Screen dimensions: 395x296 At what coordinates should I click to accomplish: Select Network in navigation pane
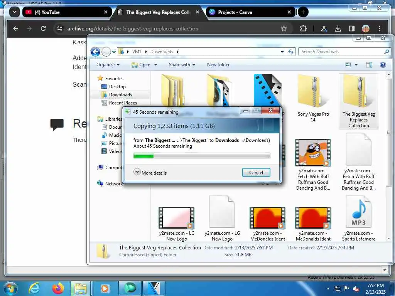click(x=110, y=183)
